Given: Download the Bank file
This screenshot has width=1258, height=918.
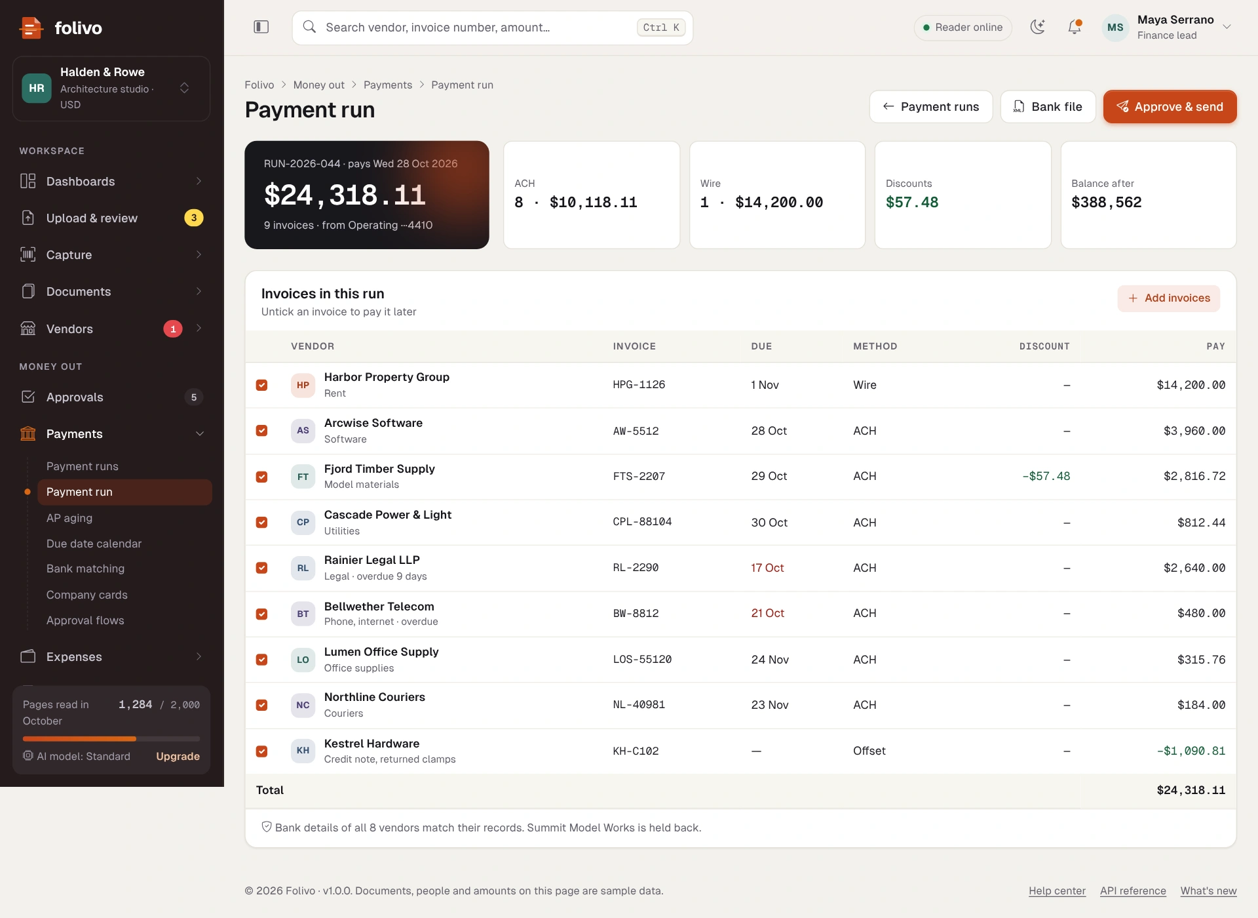Looking at the screenshot, I should tap(1048, 107).
